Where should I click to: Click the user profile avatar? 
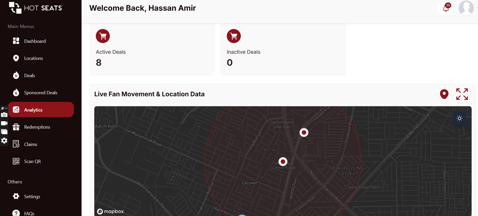[466, 8]
